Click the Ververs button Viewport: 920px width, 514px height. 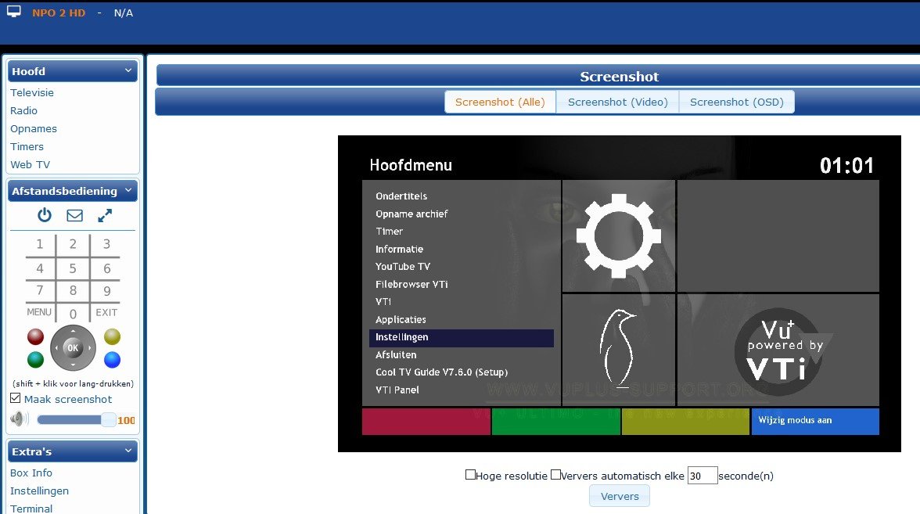tap(620, 496)
